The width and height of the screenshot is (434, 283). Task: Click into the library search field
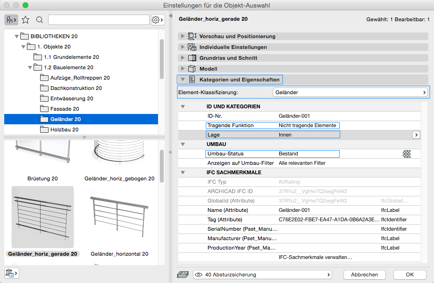tap(99, 20)
